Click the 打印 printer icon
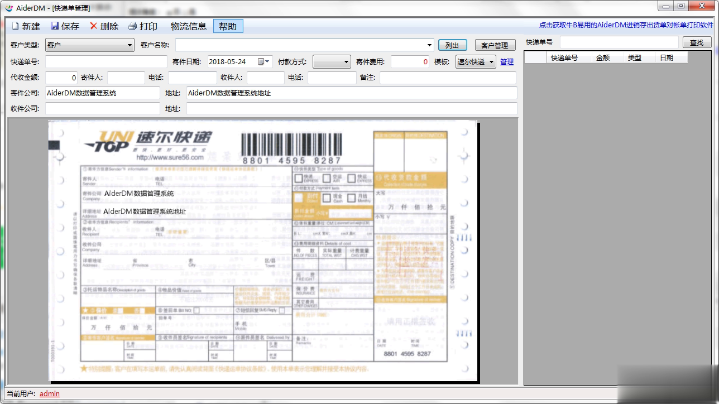Viewport: 719px width, 404px height. tap(132, 26)
